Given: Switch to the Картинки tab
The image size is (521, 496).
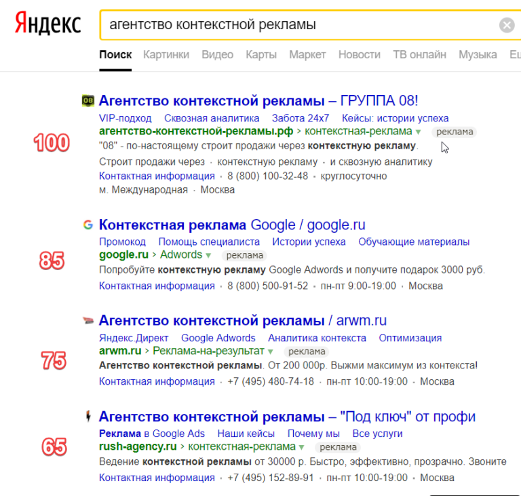Looking at the screenshot, I should click(x=166, y=54).
